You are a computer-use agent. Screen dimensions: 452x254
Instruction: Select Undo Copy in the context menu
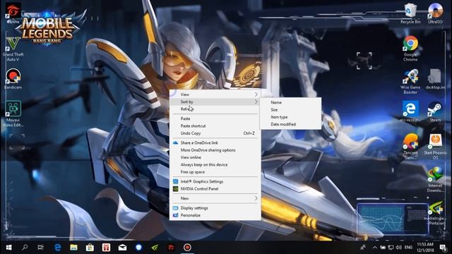[x=215, y=133]
